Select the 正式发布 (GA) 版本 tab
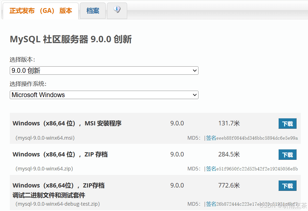 tap(41, 11)
